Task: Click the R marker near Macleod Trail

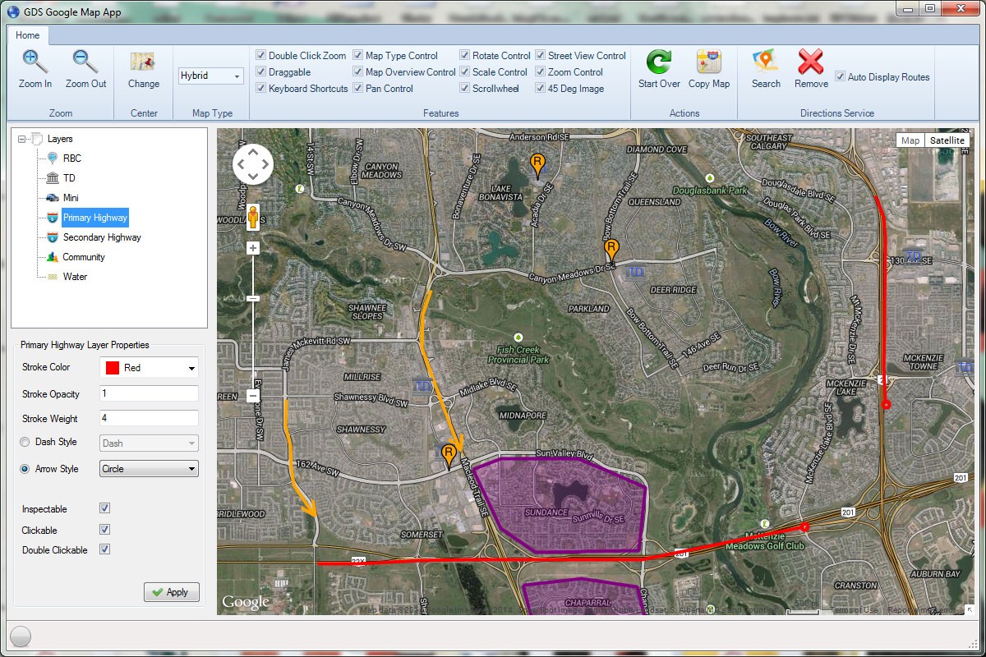Action: pyautogui.click(x=449, y=456)
